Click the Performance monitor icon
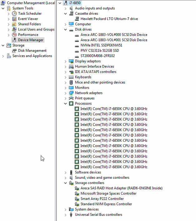The image size is (196, 221). (14, 35)
